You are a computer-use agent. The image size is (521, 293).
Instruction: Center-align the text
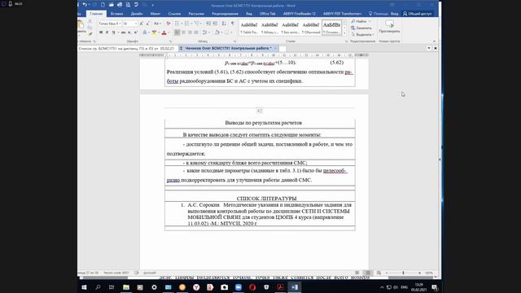pyautogui.click(x=183, y=33)
